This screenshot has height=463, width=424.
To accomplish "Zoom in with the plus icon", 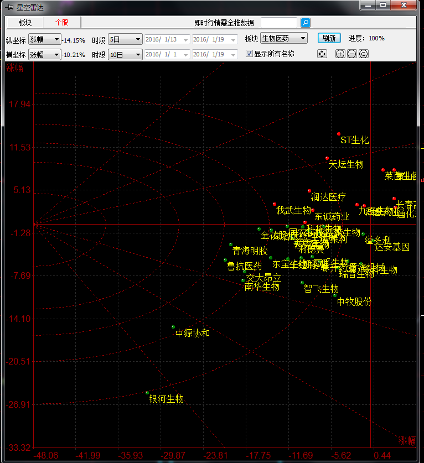I will pyautogui.click(x=340, y=54).
